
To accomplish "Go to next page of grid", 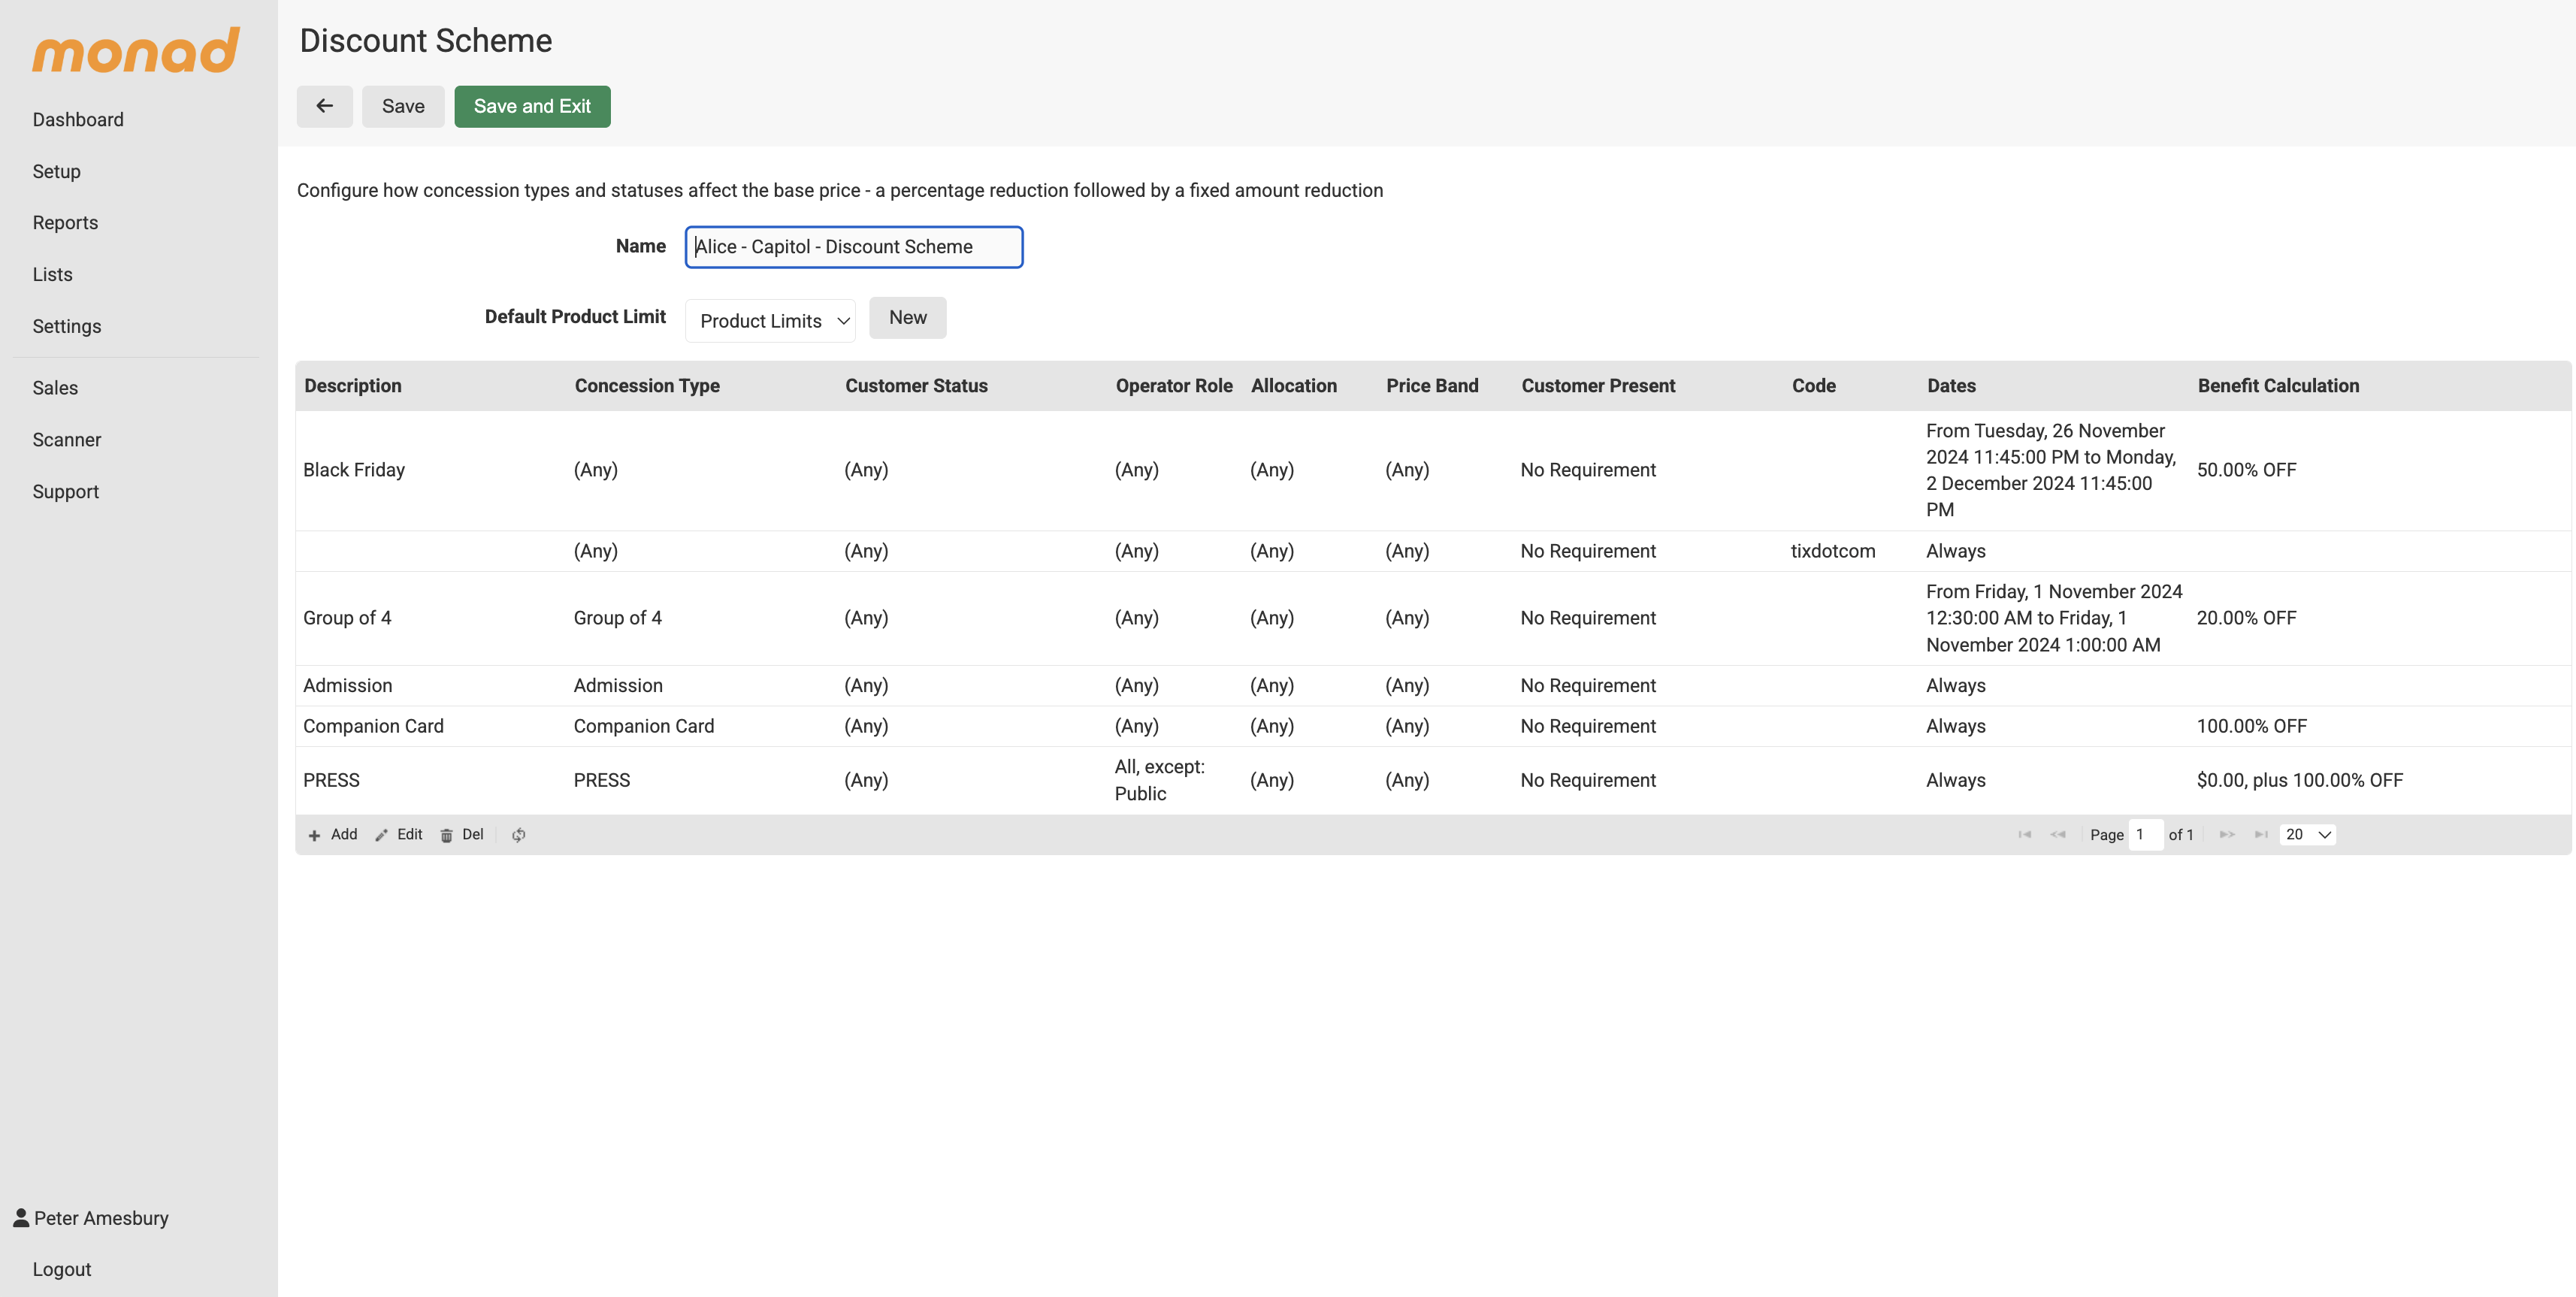I will click(x=2227, y=835).
